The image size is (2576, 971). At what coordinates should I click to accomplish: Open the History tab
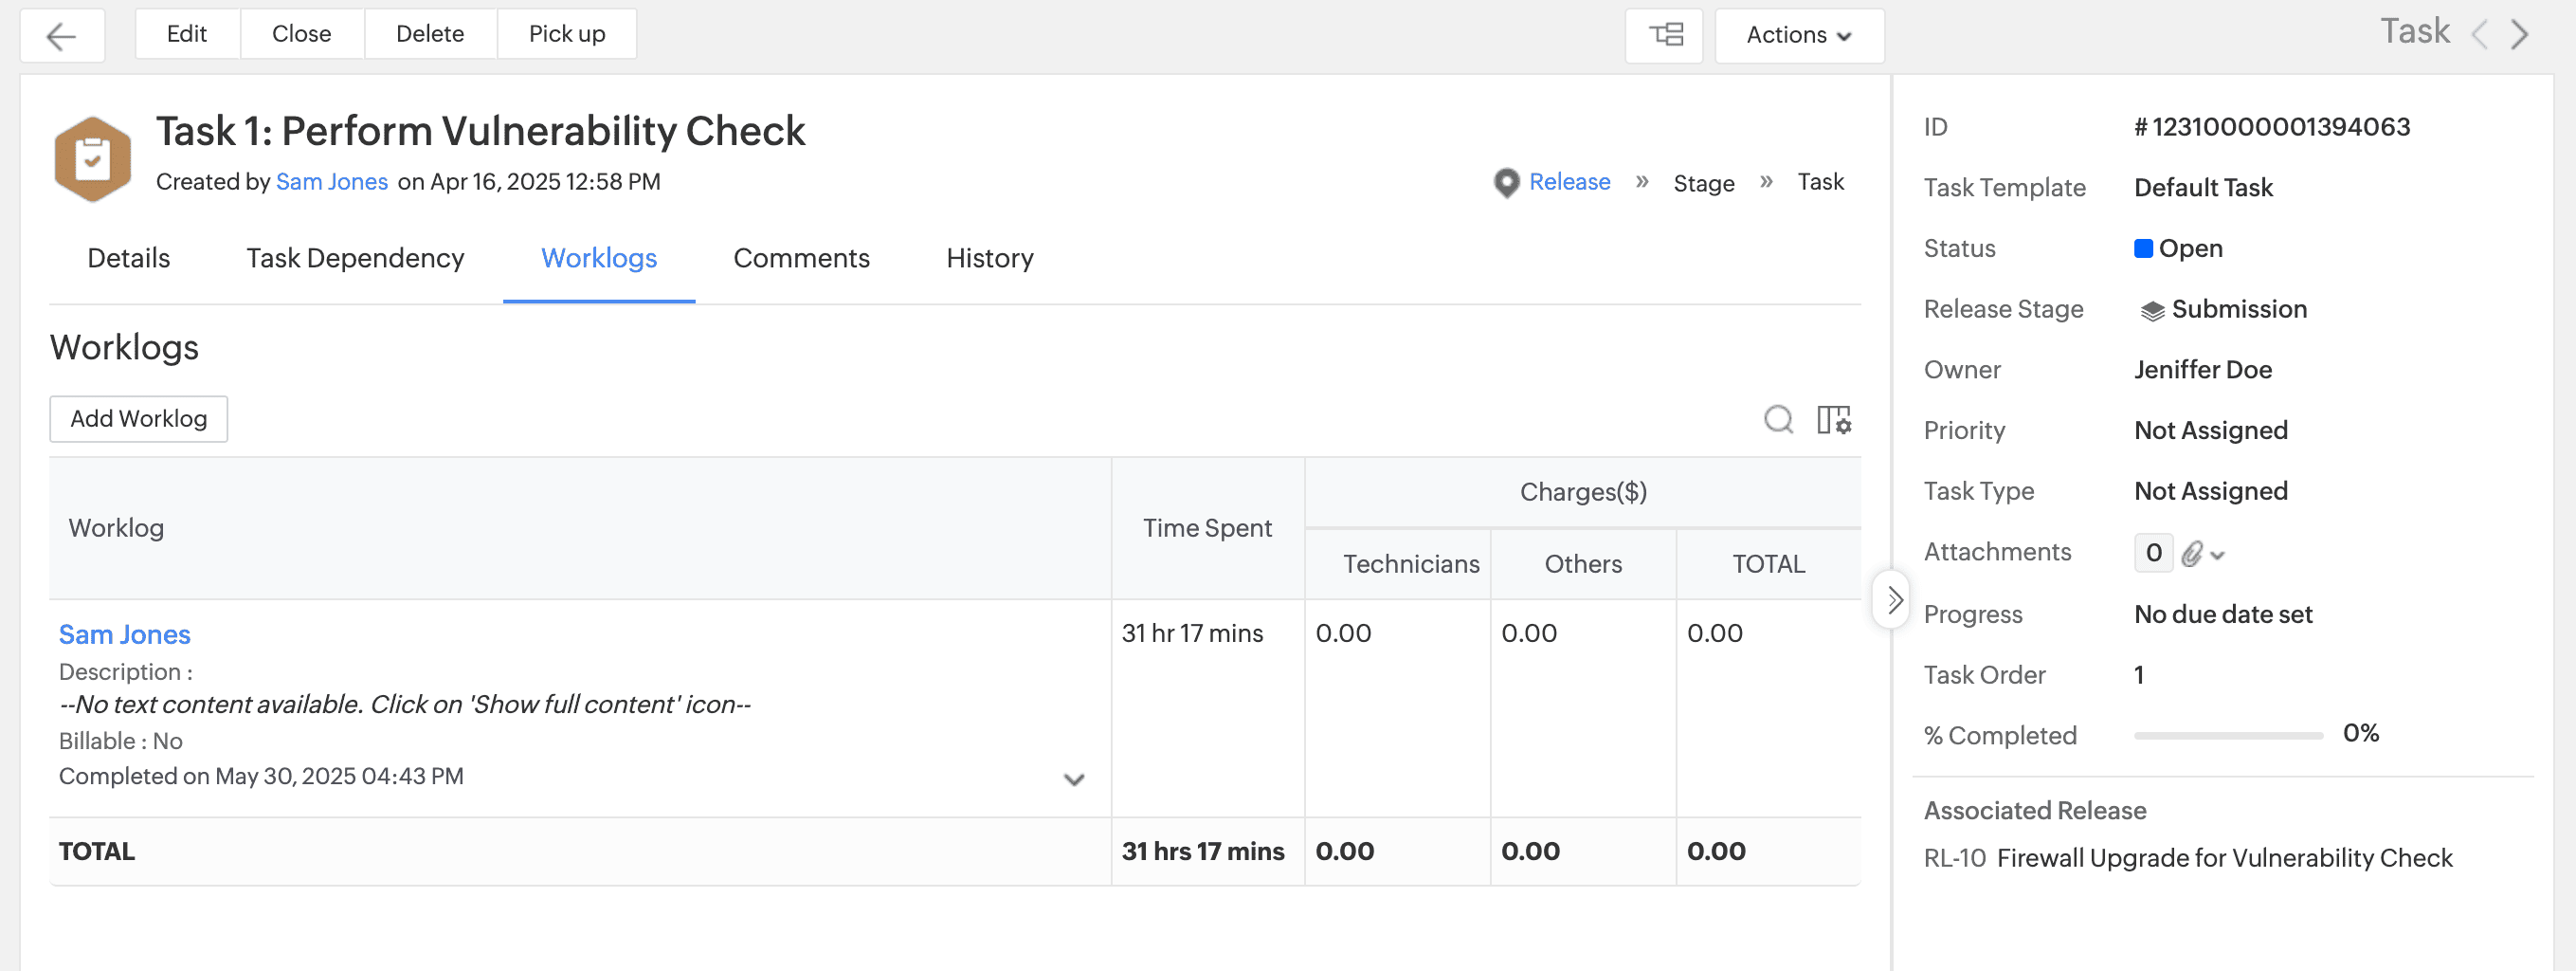989,258
